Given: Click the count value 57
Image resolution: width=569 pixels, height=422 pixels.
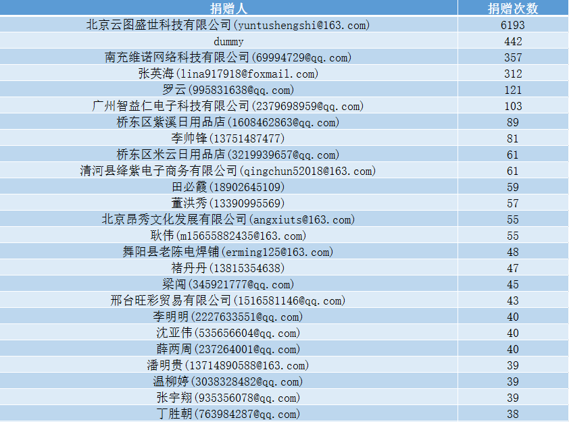Looking at the screenshot, I should pyautogui.click(x=513, y=203).
